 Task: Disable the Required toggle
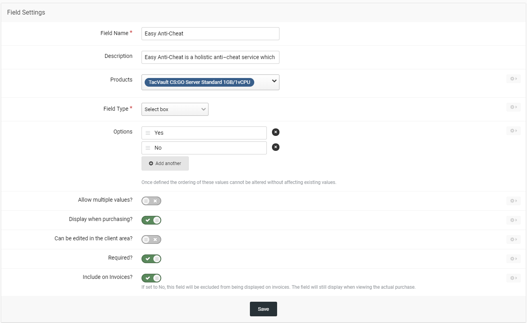coord(151,259)
